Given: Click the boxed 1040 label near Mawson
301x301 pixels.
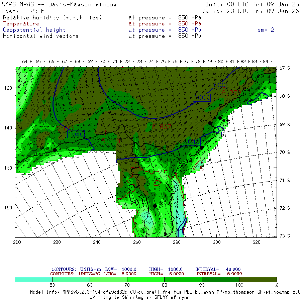Looking at the screenshot, I should tap(76, 134).
